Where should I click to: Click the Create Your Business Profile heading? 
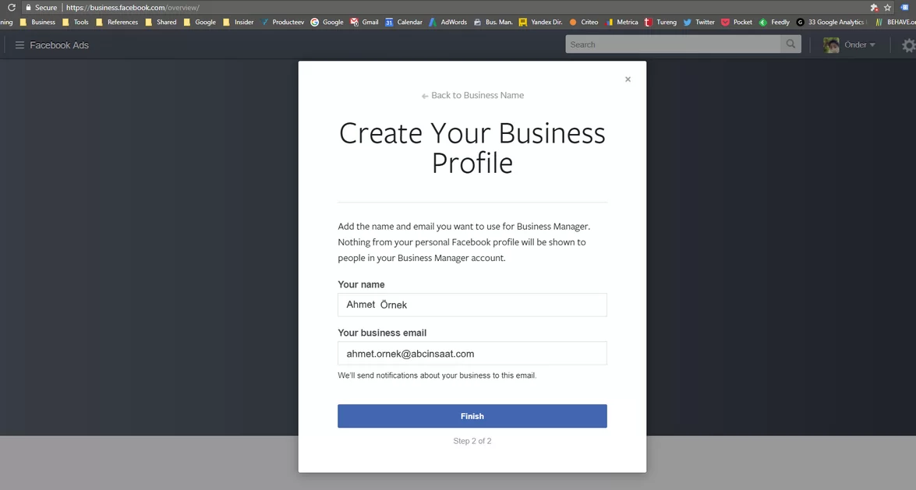tap(472, 148)
